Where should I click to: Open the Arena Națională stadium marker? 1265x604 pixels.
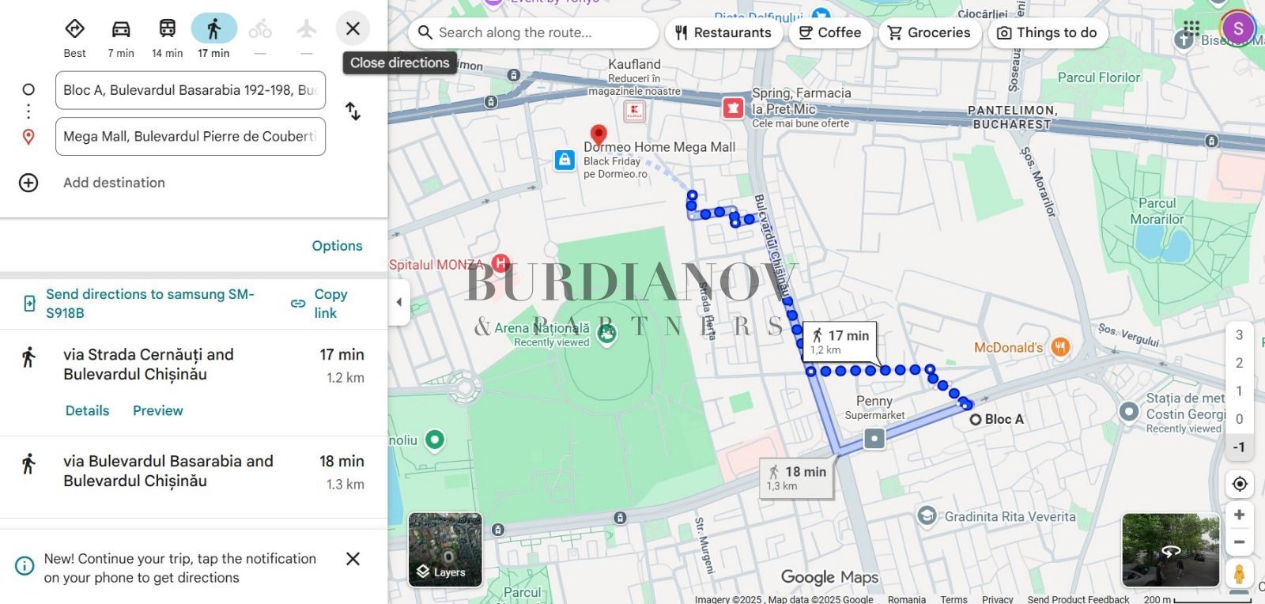tap(607, 334)
